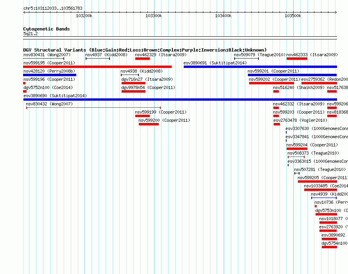Click nsv508373 (Teague2010) label
Screen dimensions: 348x274
click(x=313, y=153)
